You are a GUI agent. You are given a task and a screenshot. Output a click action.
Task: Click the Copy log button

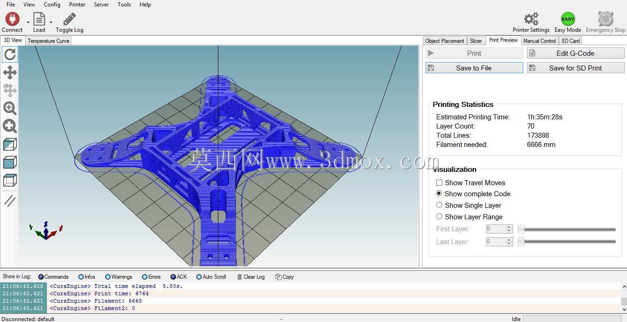pos(284,277)
